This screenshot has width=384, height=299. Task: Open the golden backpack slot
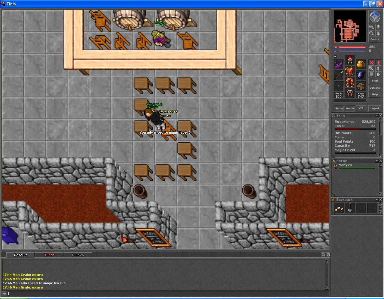click(x=361, y=64)
